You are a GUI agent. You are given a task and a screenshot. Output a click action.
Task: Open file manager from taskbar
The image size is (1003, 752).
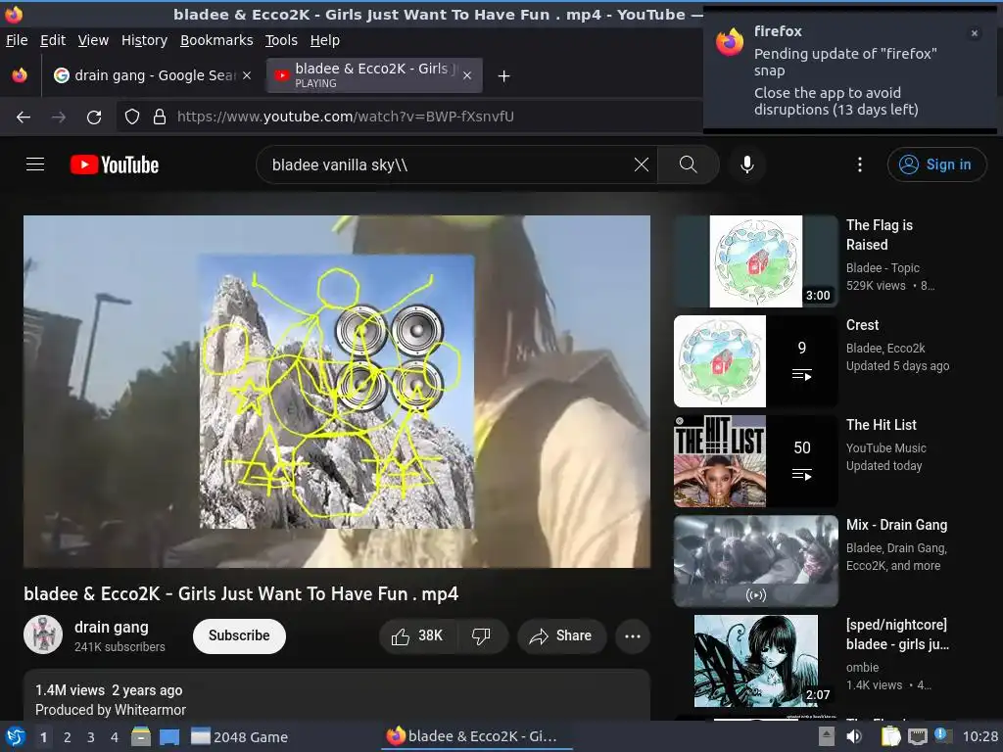tap(141, 736)
